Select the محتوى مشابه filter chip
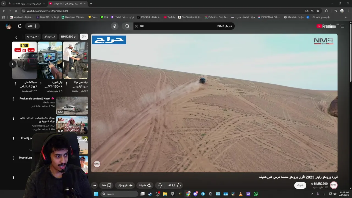The width and height of the screenshot is (352, 198). coord(33,37)
